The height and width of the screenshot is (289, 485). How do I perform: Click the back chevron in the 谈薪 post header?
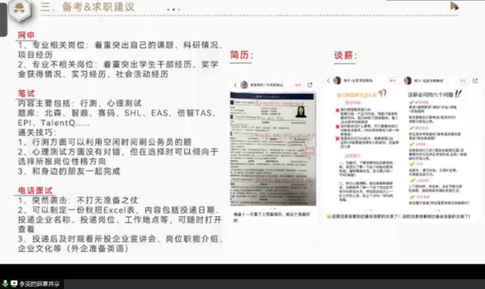click(328, 80)
